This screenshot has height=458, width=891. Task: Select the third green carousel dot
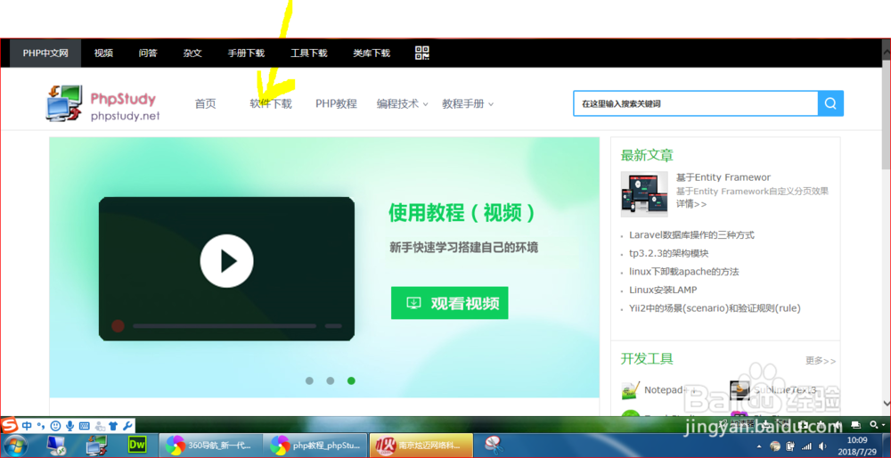(351, 380)
